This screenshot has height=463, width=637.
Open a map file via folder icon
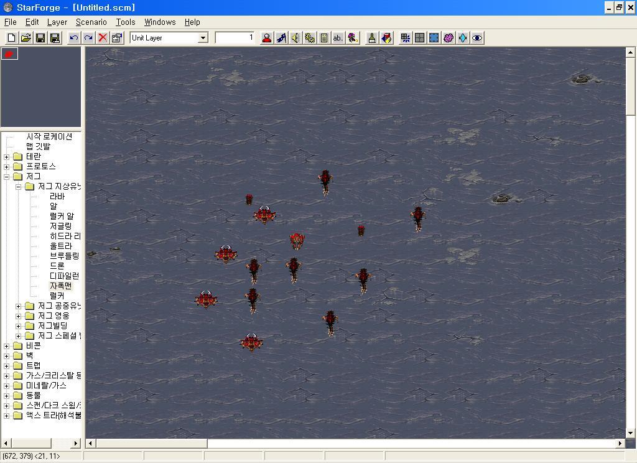26,38
